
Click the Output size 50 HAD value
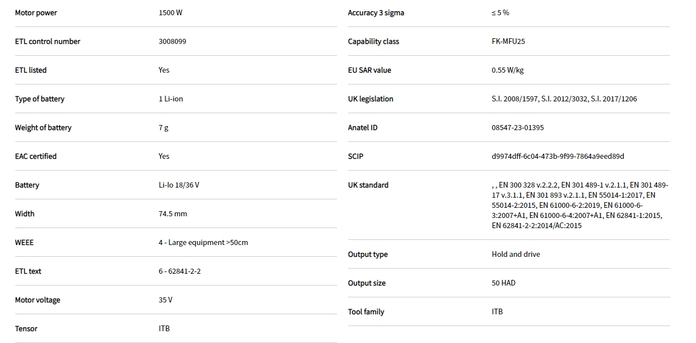(x=504, y=283)
